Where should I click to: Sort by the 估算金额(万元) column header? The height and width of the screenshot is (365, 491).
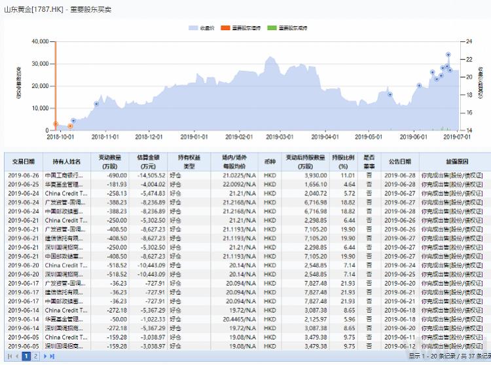coord(148,162)
